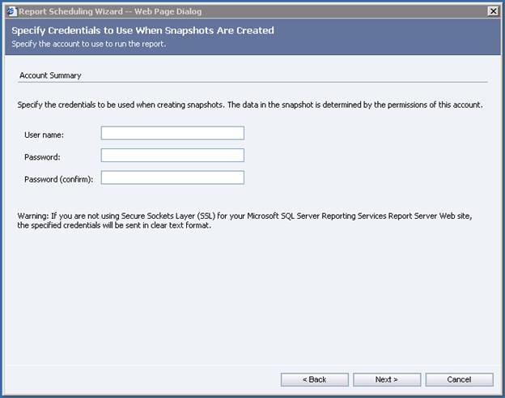Click the snapshot credentials instruction sentence
This screenshot has height=398, width=505.
[249, 105]
